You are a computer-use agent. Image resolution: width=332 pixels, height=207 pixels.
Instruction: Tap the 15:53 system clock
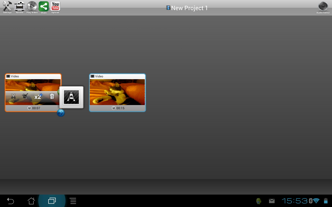point(295,201)
